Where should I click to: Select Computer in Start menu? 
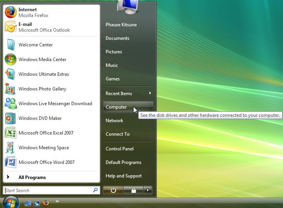128,107
